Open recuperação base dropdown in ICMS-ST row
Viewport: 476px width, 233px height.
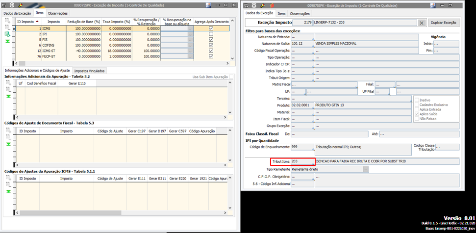(190, 51)
